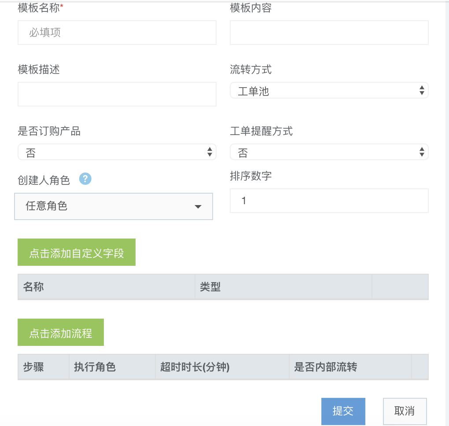This screenshot has height=426, width=449.
Task: Click the 执行角色 column header
Action: 95,367
